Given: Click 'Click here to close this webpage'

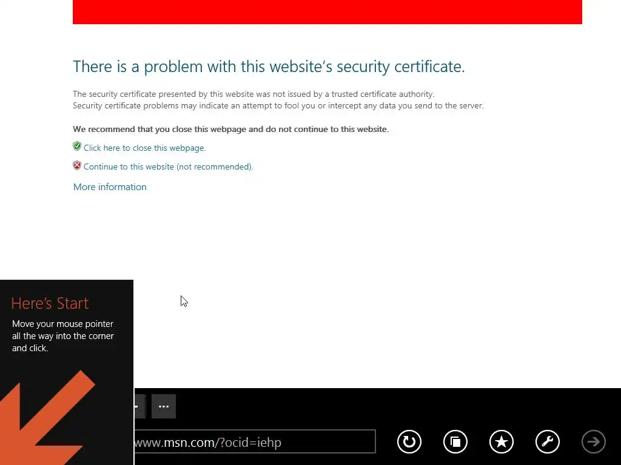Looking at the screenshot, I should (144, 148).
